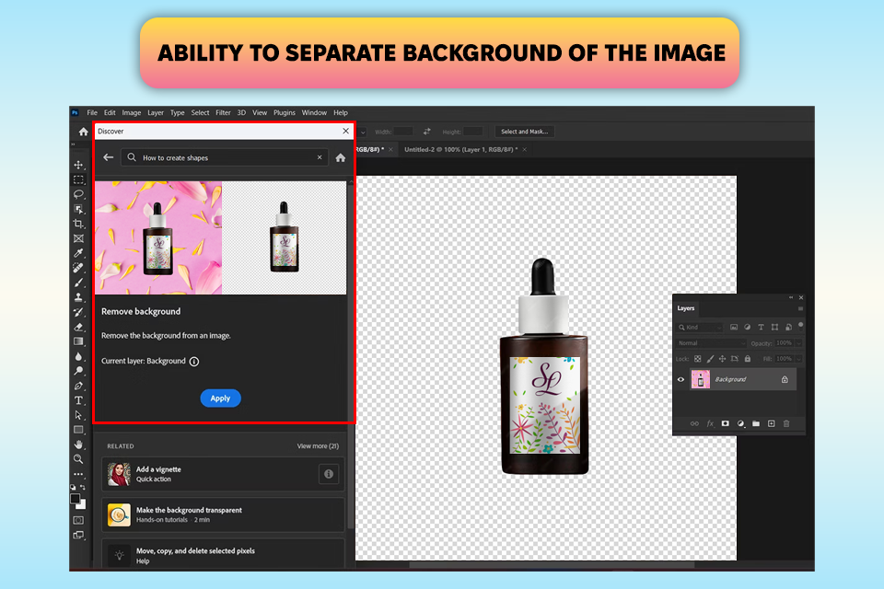Toggle lock all in Layers panel
This screenshot has height=589, width=884.
pyautogui.click(x=748, y=359)
